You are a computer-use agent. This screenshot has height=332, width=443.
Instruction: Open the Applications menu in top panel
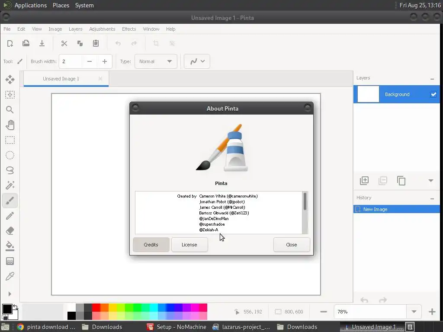click(x=31, y=5)
